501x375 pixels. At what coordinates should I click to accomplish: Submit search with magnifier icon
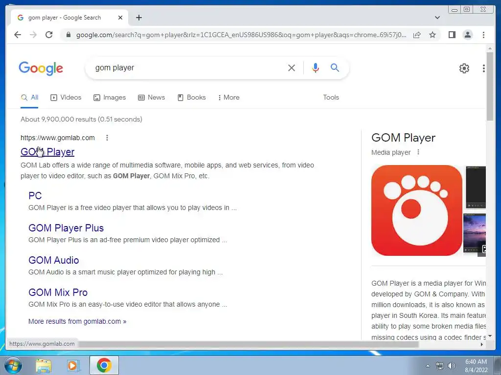click(x=335, y=67)
